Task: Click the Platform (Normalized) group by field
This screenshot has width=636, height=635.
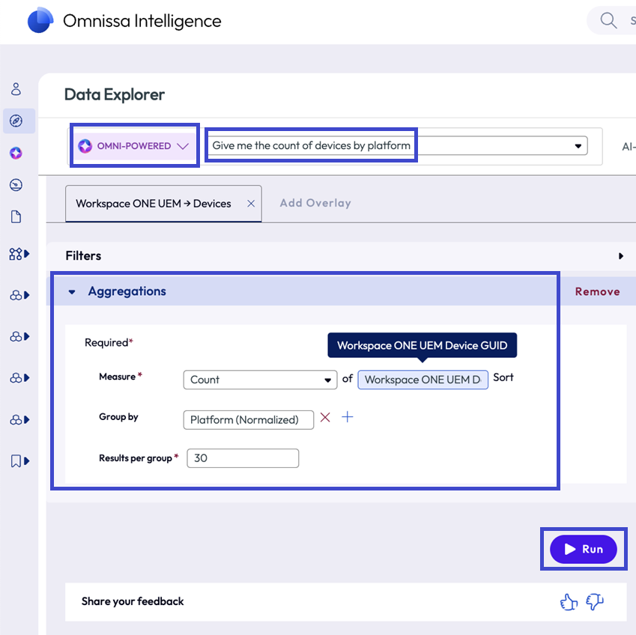Action: (x=248, y=419)
